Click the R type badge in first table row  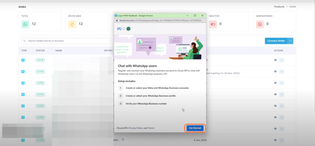point(23,60)
